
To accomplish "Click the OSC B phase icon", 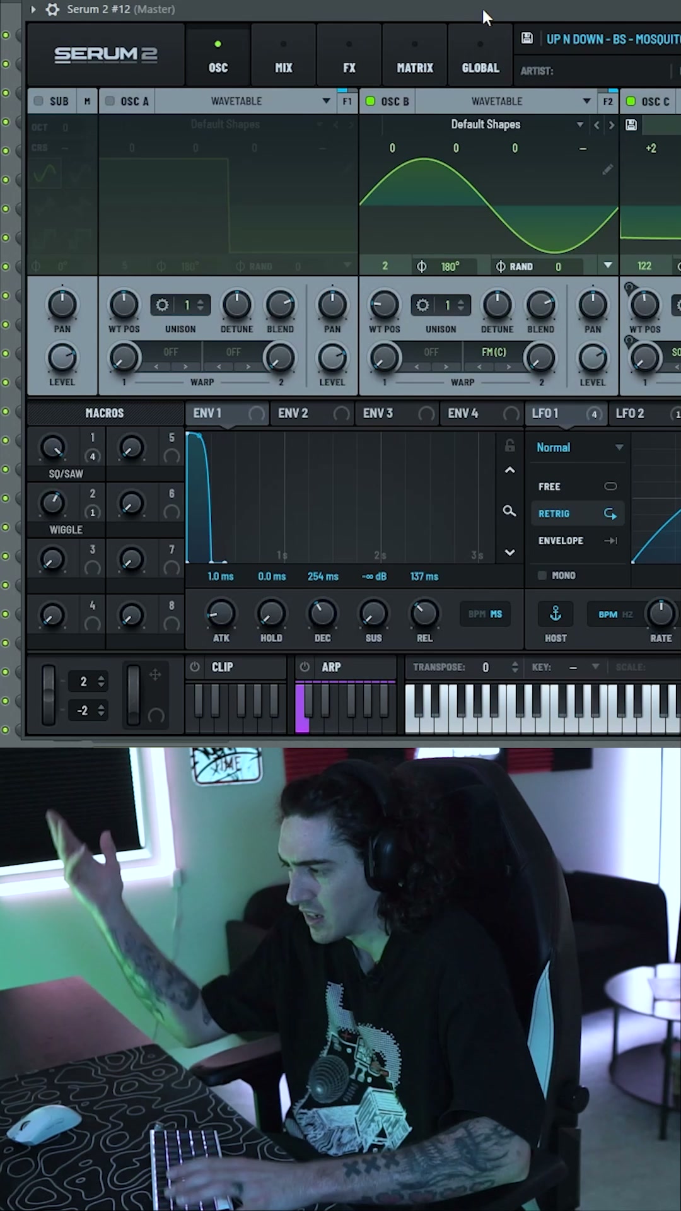I will click(421, 266).
